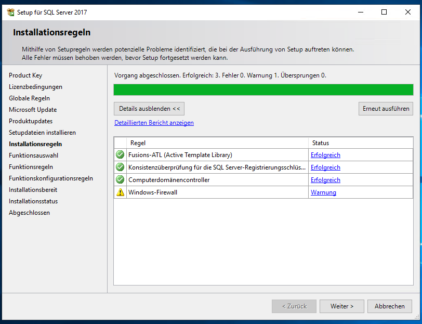The height and width of the screenshot is (324, 422).
Task: Click yellow warning icon beside Windows-Firewall
Action: click(x=120, y=192)
